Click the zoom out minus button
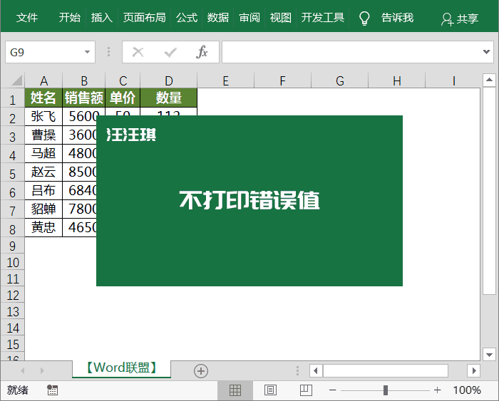 [333, 390]
